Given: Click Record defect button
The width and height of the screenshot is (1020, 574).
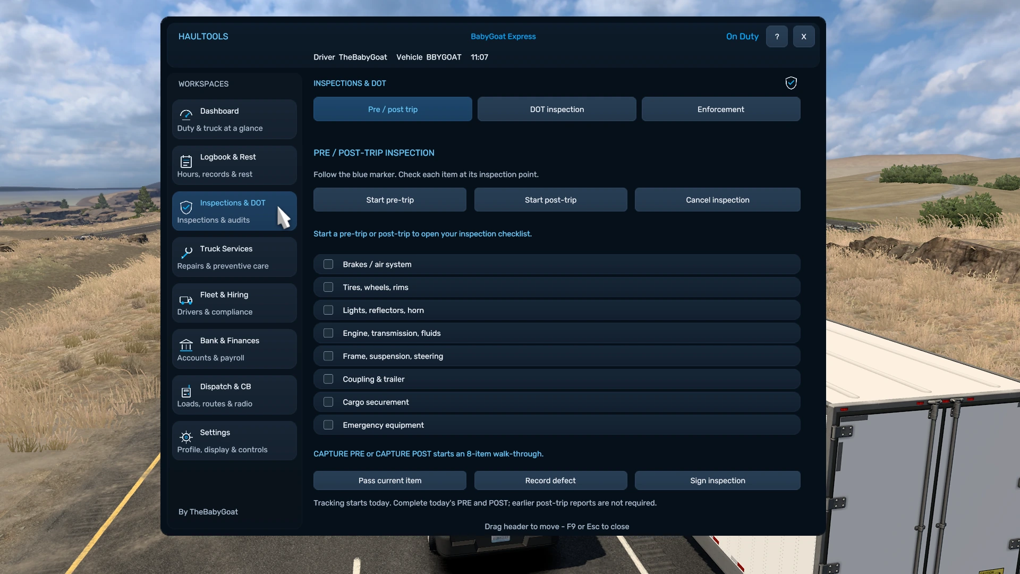Looking at the screenshot, I should (550, 480).
